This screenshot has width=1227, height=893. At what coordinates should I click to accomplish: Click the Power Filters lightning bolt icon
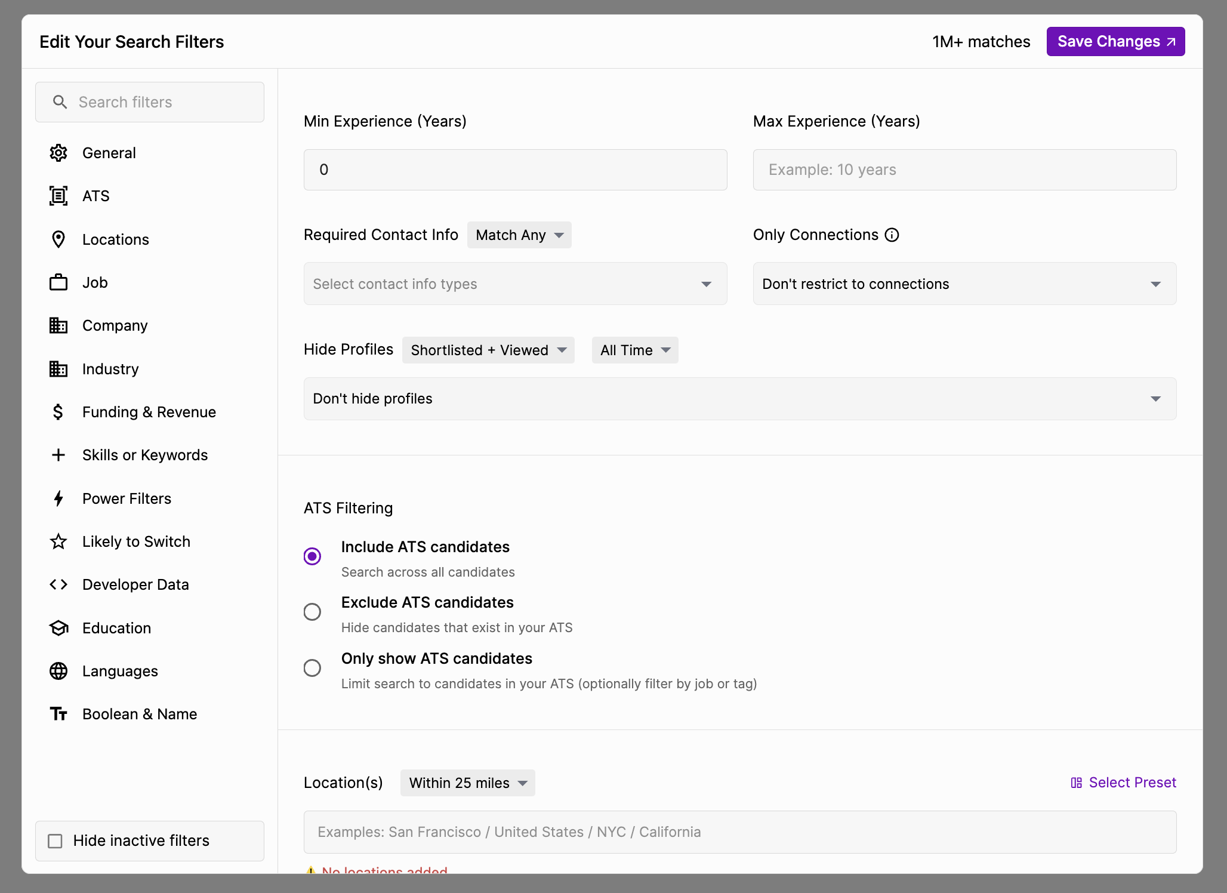[58, 498]
